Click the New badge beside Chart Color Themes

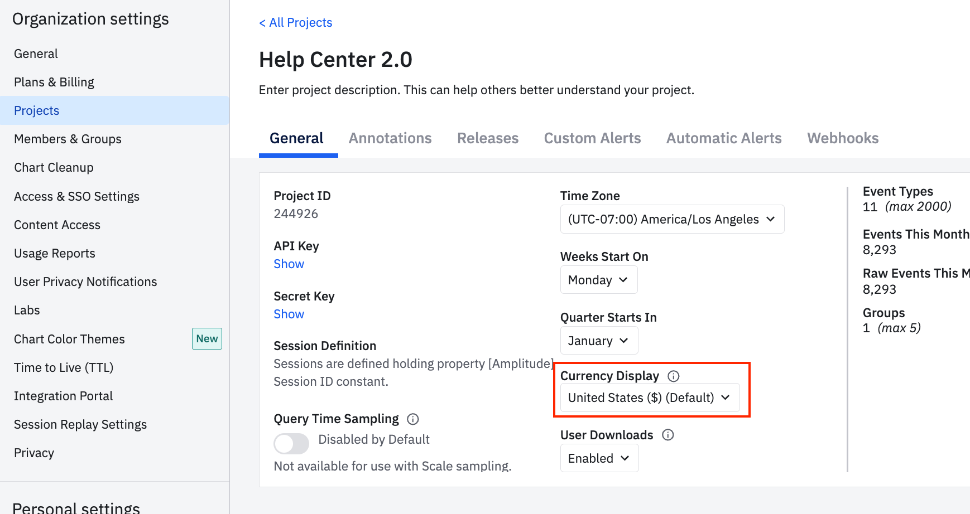coord(207,339)
